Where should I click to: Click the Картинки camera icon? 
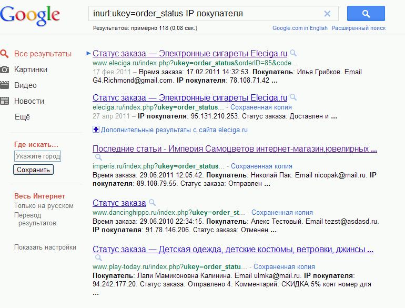pos(4,69)
